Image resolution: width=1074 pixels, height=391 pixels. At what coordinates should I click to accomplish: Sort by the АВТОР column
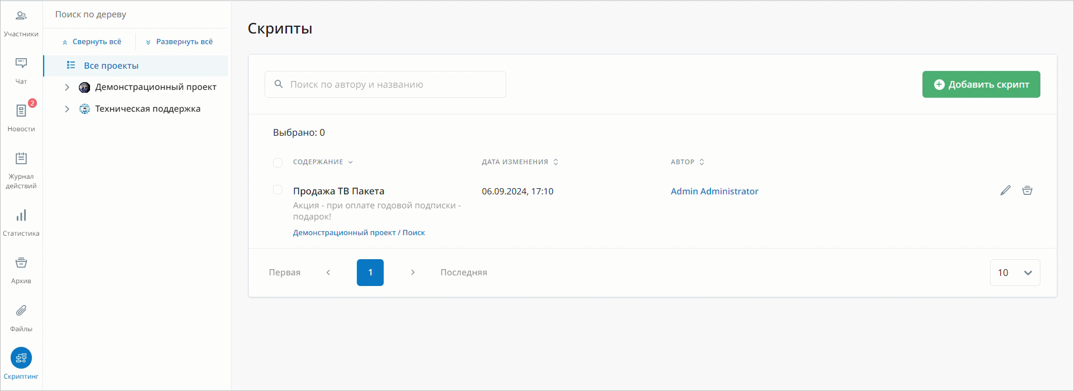pyautogui.click(x=687, y=162)
